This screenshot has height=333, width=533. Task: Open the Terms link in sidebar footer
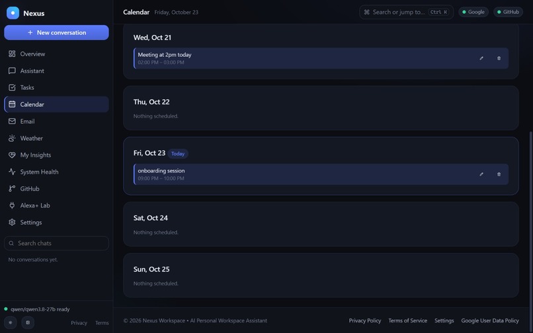click(x=102, y=323)
